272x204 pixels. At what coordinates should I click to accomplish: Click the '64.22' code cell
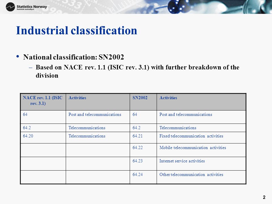click(x=143, y=150)
